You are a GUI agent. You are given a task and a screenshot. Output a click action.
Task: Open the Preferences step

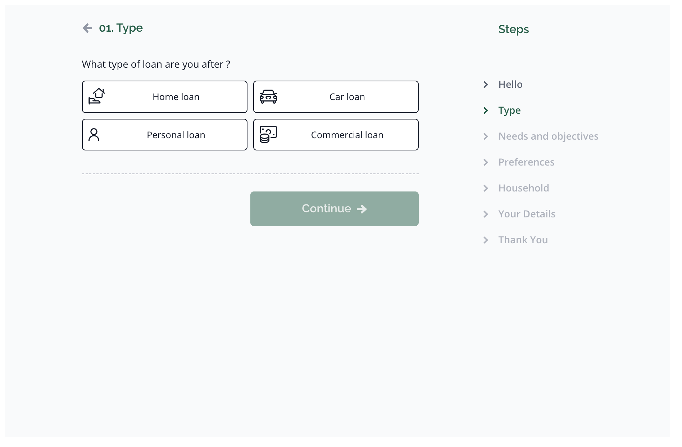click(526, 162)
